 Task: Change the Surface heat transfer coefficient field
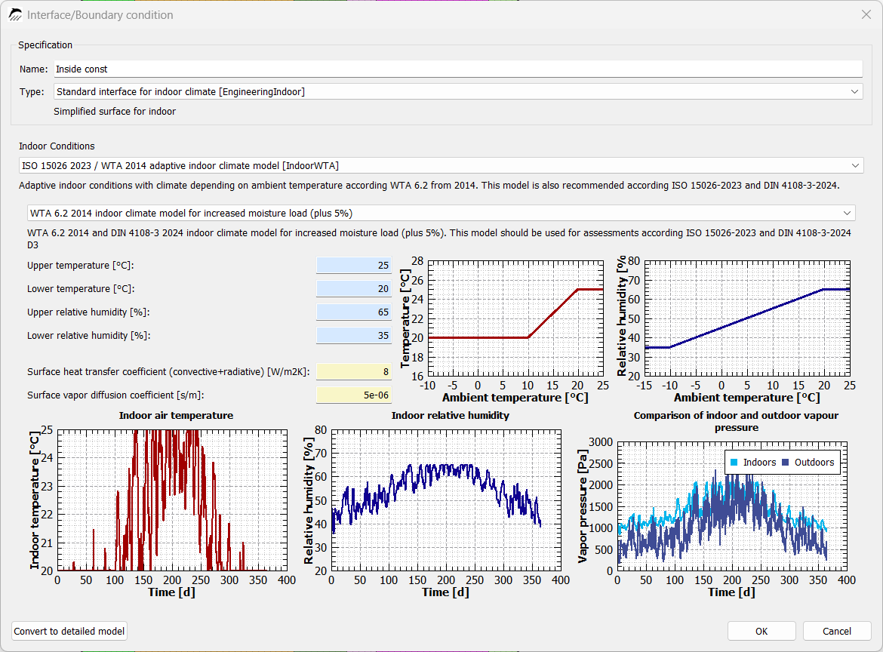click(354, 371)
